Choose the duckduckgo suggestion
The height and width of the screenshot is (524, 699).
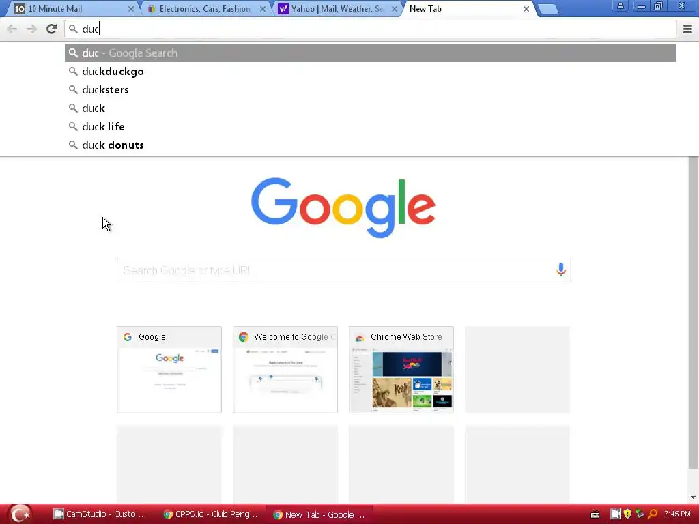(371, 71)
